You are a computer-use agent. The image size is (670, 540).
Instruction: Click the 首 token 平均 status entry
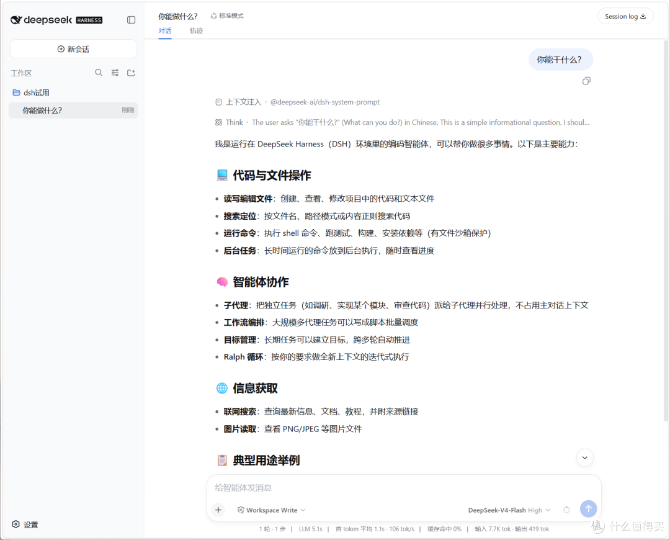tap(375, 529)
